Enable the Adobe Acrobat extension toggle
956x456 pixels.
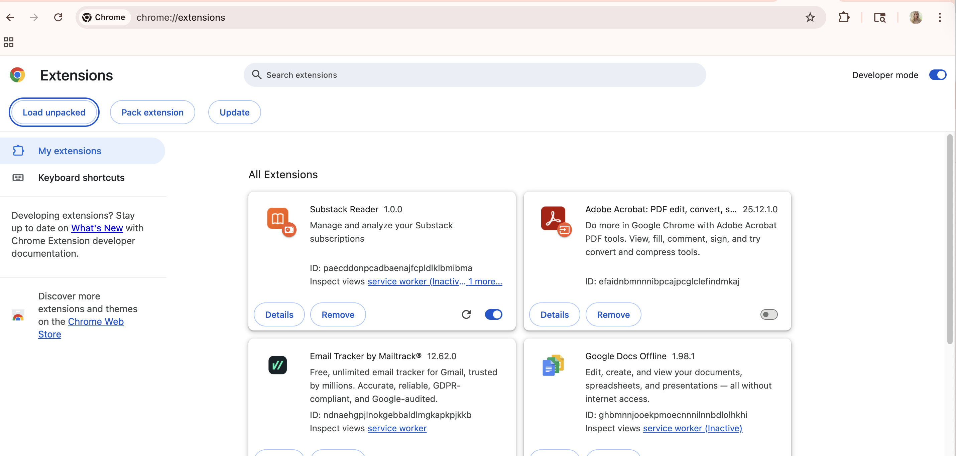768,314
